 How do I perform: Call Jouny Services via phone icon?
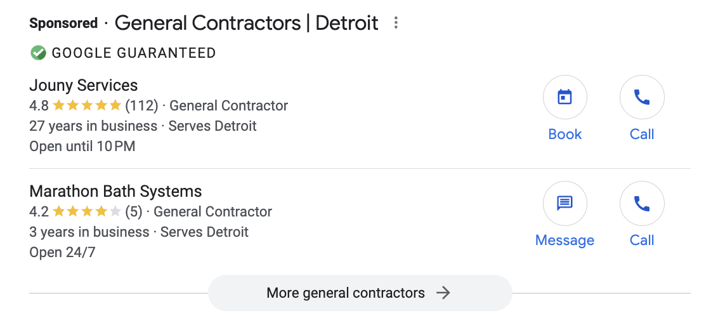point(641,97)
